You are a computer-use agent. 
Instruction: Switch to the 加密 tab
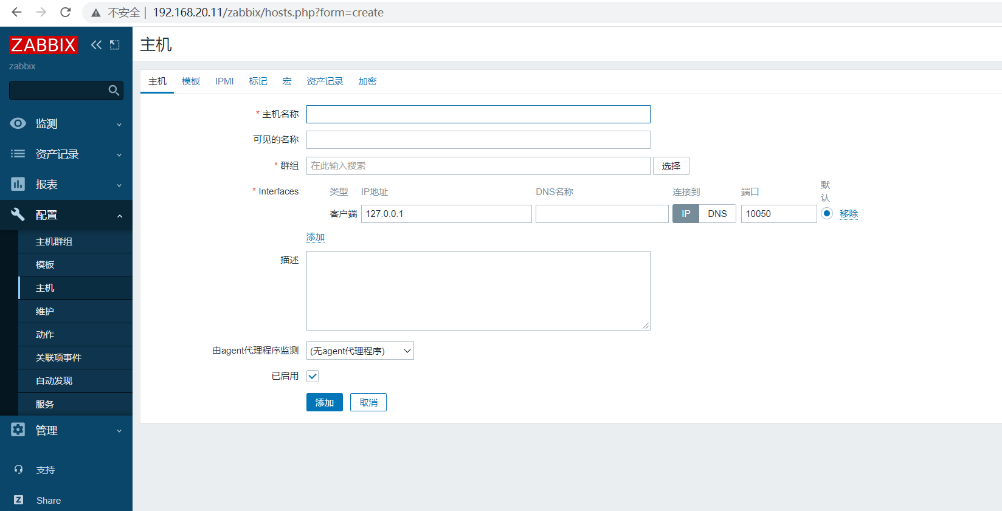click(x=367, y=81)
